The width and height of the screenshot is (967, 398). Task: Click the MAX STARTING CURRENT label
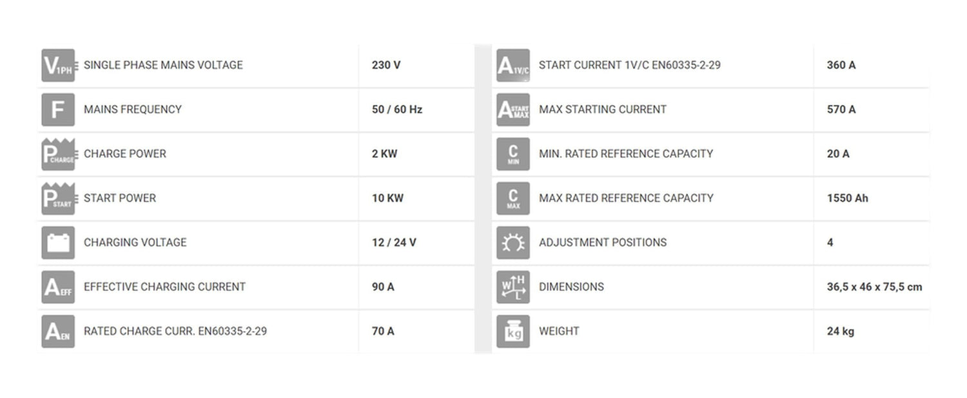coord(603,109)
